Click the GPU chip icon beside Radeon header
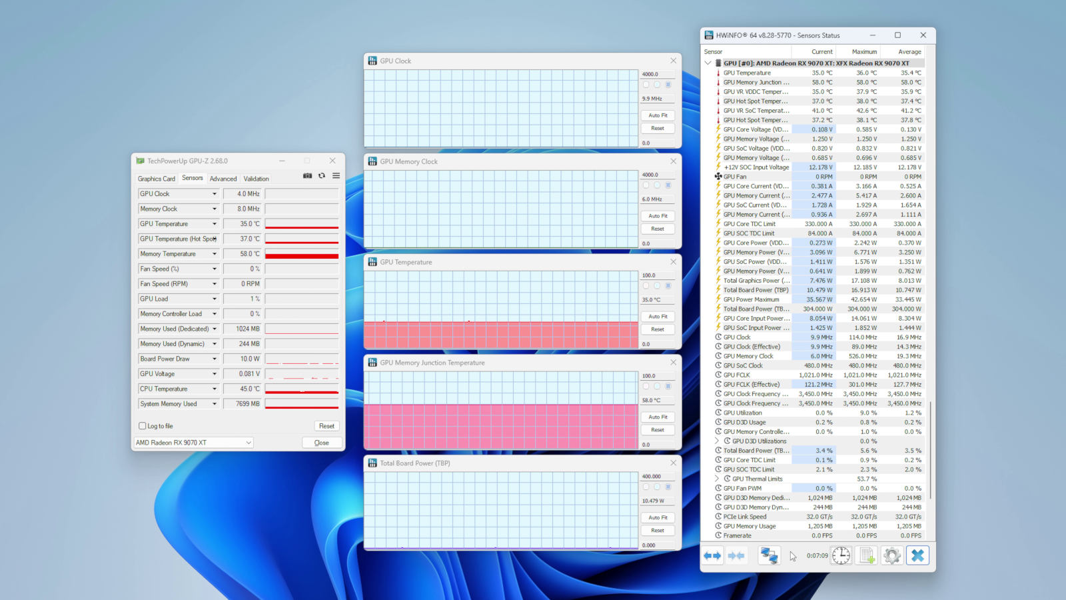Image resolution: width=1066 pixels, height=600 pixels. pyautogui.click(x=718, y=63)
